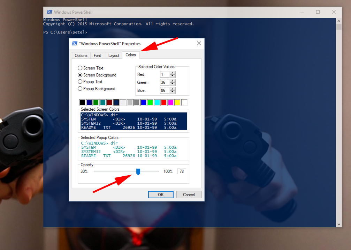Screen dimensions: 351x250
Task: Decrease the Red value with down arrow
Action: 173,76
